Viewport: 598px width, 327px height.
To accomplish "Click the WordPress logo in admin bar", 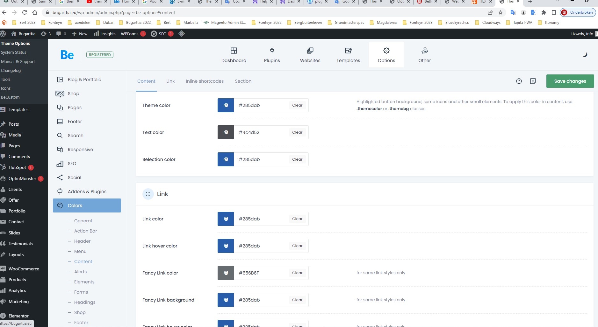I will pyautogui.click(x=3, y=34).
